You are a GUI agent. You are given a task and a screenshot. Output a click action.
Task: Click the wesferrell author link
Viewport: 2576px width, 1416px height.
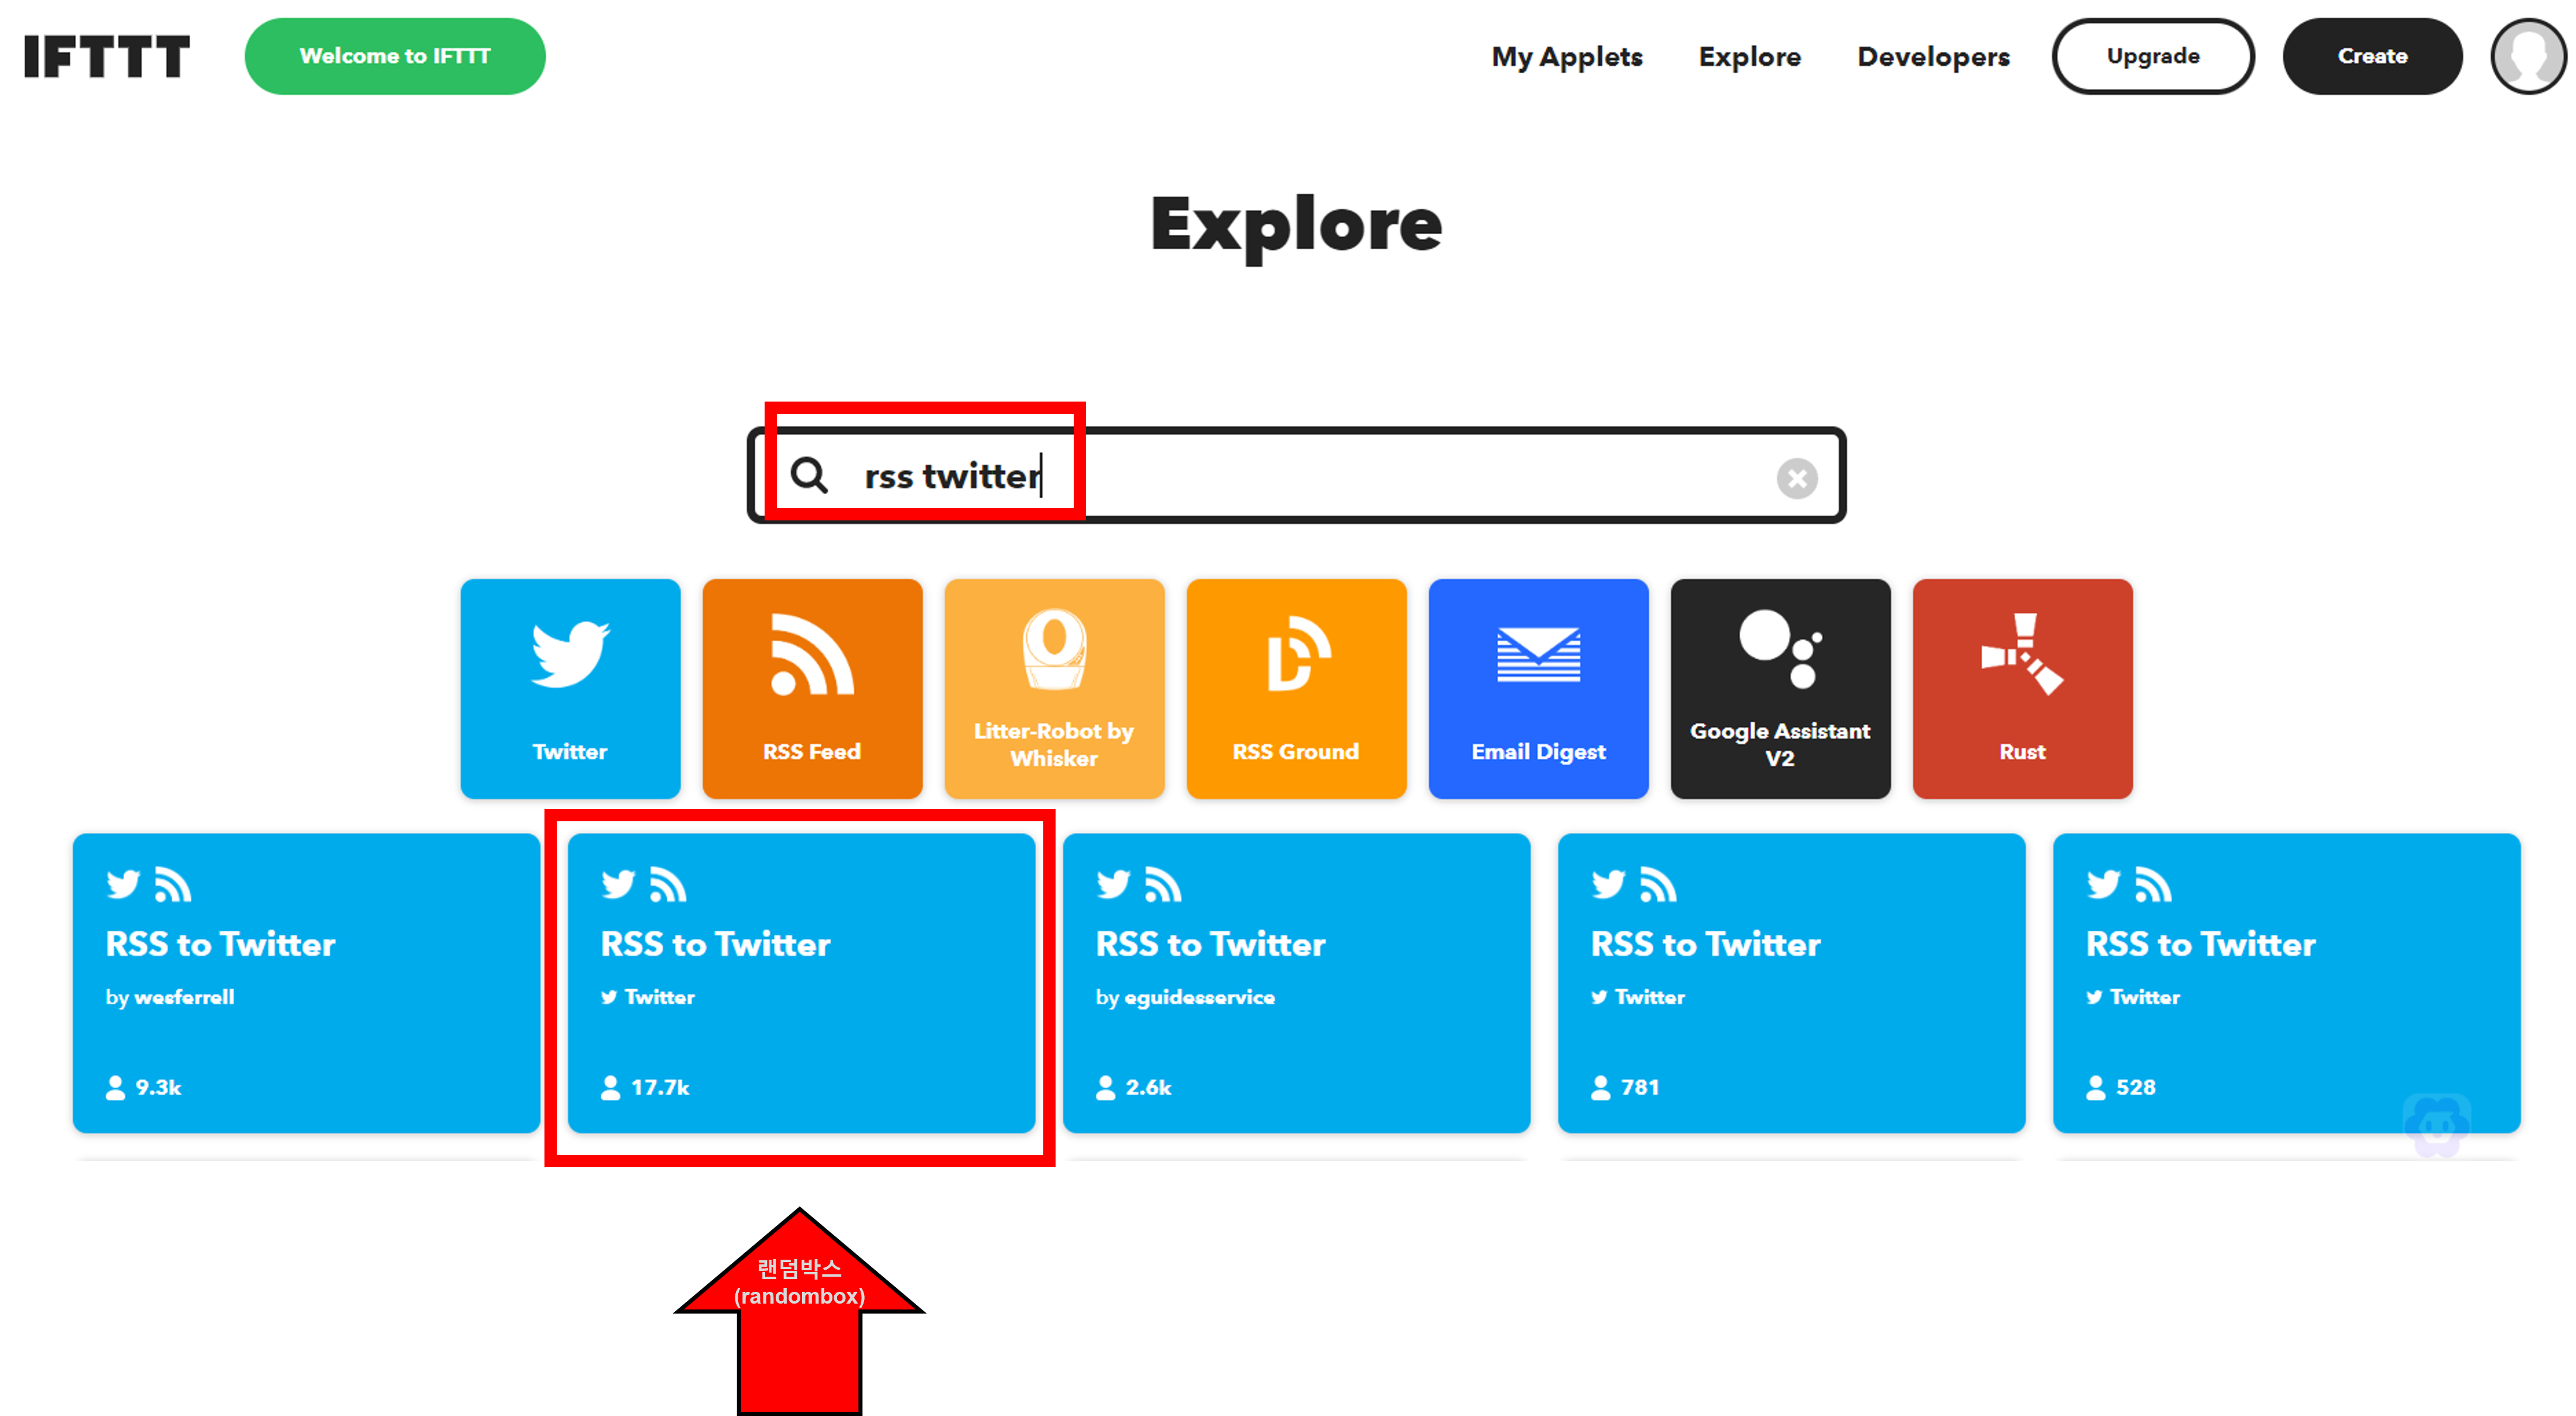pos(184,997)
